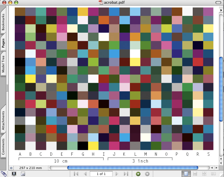Image resolution: width=224 pixels, height=177 pixels.
Task: Click the PDF document icon in title bar
Action: coord(101,3)
